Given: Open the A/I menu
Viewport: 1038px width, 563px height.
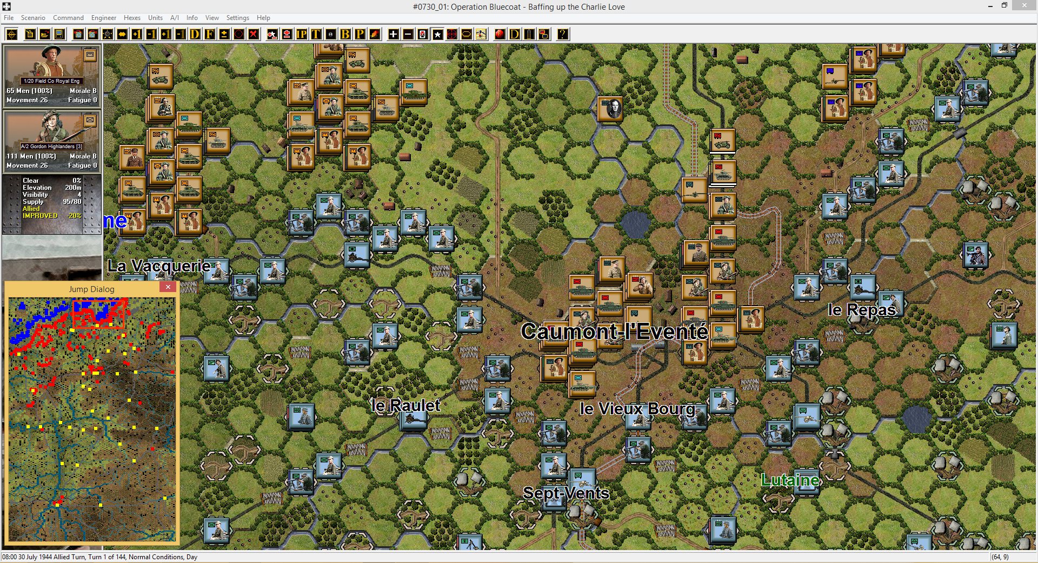Looking at the screenshot, I should pos(175,18).
